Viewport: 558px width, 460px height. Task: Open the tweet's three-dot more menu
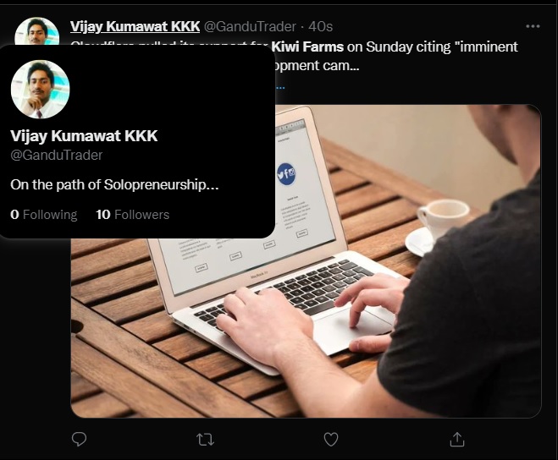point(533,26)
